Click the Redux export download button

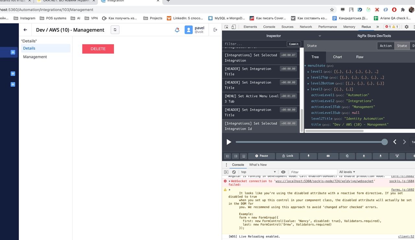(x=380, y=156)
